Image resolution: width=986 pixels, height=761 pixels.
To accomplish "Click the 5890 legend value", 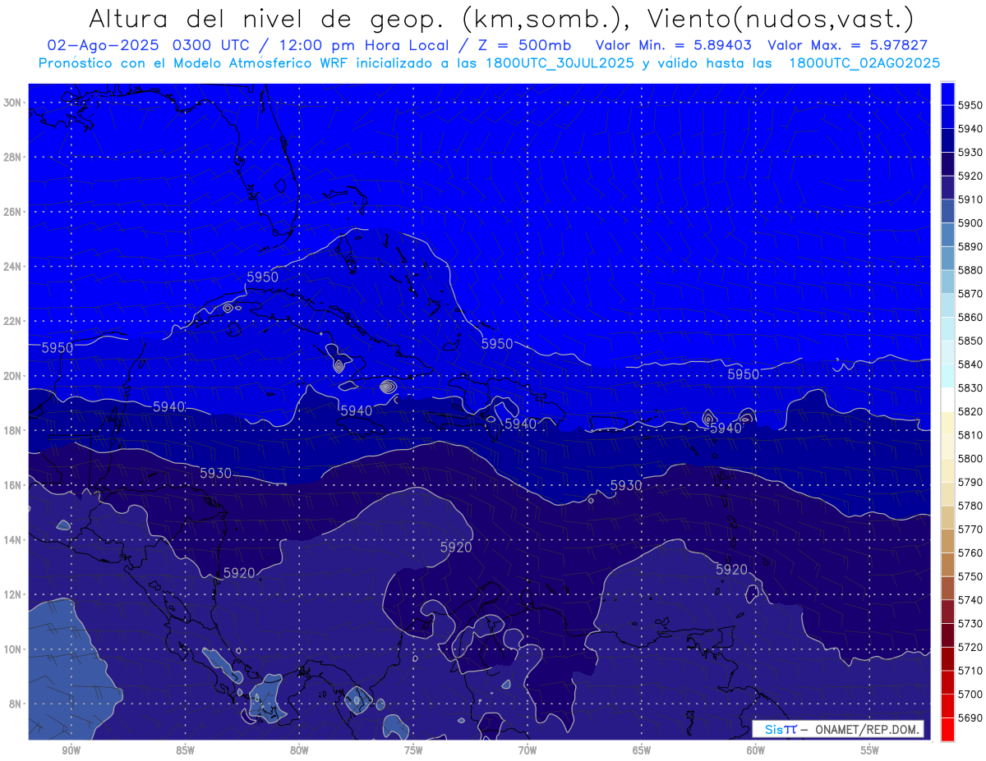I will coord(970,246).
